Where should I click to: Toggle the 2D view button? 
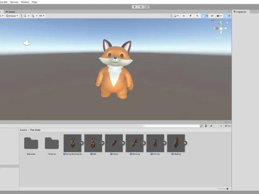(183, 16)
